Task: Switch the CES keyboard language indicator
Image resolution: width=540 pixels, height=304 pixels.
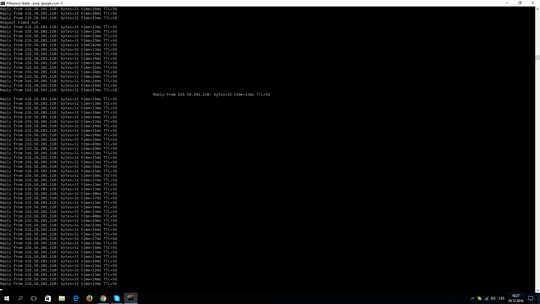Action: click(501, 298)
